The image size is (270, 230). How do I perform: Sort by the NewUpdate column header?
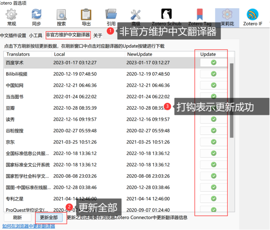(x=161, y=54)
